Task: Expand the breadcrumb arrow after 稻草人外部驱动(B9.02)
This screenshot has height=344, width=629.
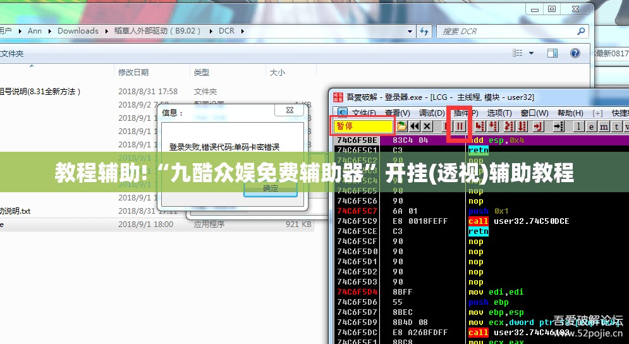Action: [211, 31]
